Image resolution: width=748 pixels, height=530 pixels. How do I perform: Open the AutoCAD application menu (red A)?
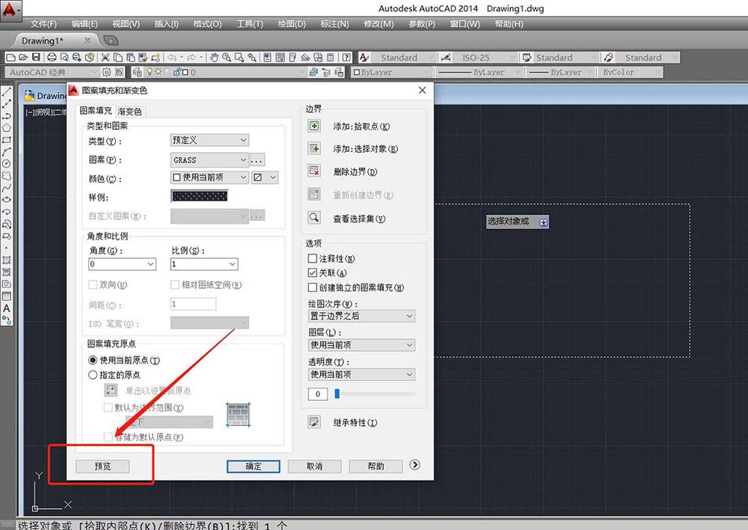click(10, 9)
